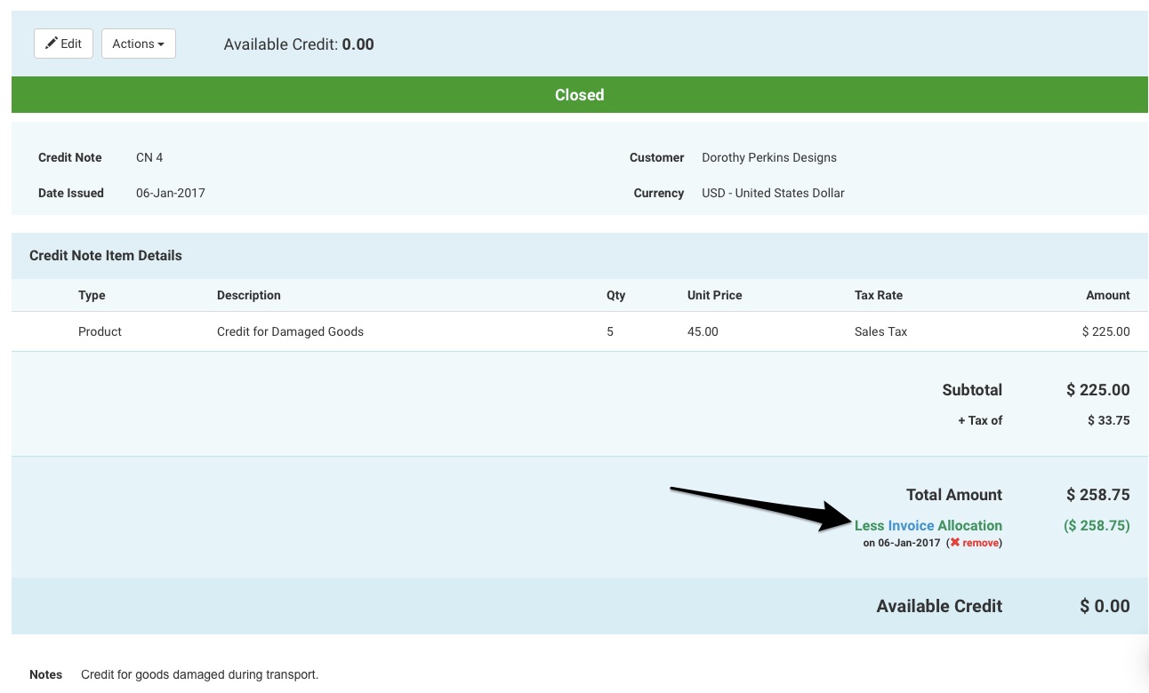1149x693 pixels.
Task: Click the red remove allocation link
Action: click(x=980, y=543)
